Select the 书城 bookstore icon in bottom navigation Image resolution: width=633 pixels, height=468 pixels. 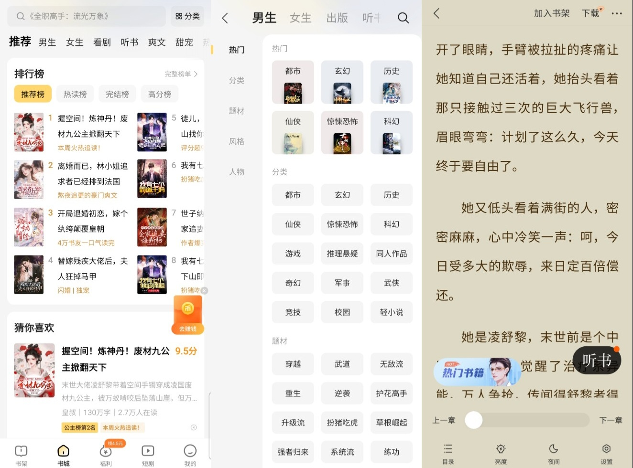point(63,455)
